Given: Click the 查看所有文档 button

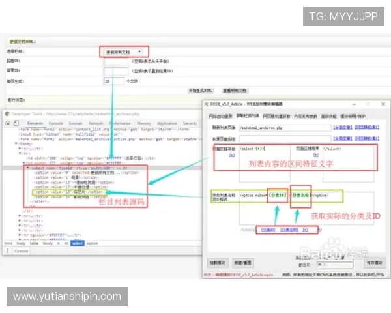Looking at the screenshot, I should [235, 90].
